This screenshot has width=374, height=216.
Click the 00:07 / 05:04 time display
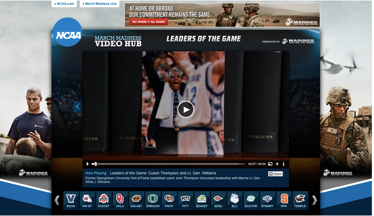pos(257,164)
